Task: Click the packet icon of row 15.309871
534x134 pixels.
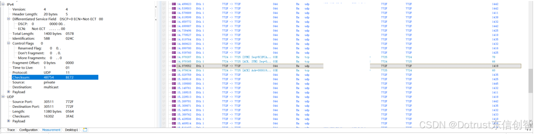Action: (174, 106)
